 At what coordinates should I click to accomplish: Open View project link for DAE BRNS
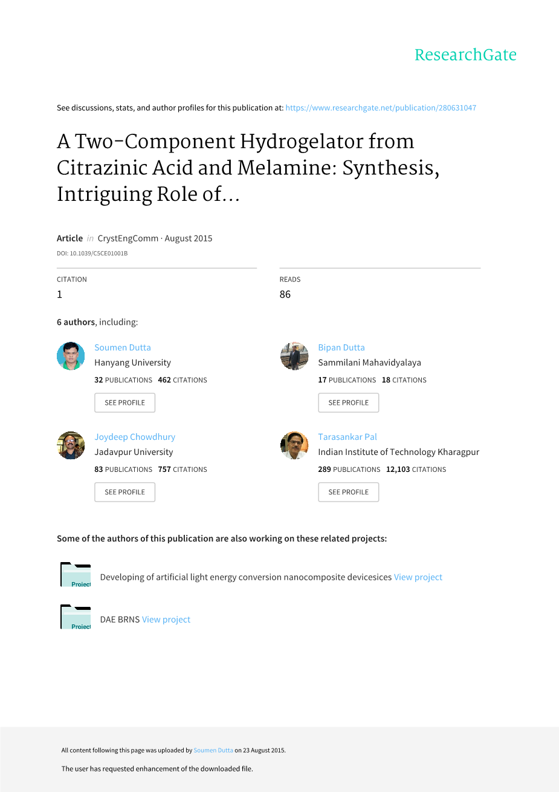click(x=166, y=620)
